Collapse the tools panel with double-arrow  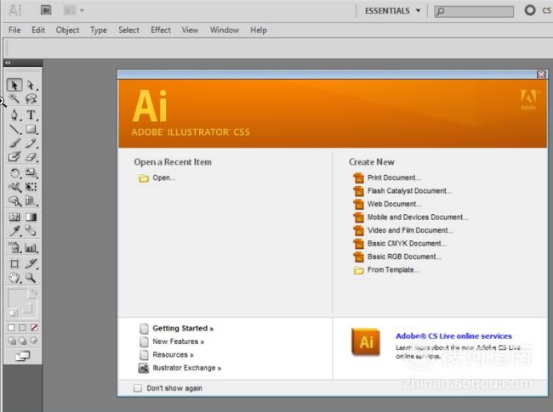[x=8, y=63]
